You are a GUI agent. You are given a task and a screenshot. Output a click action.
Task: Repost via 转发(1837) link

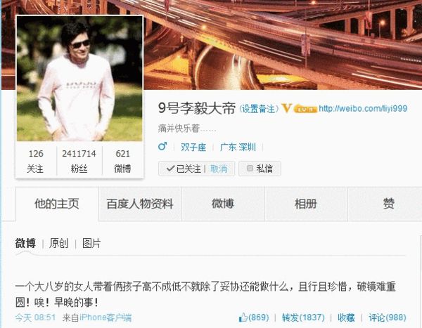point(303,317)
